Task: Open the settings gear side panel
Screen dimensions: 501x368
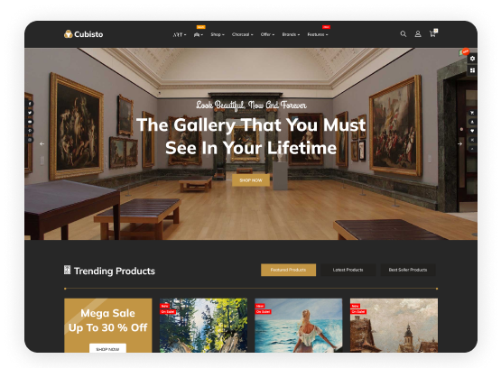Action: 472,59
